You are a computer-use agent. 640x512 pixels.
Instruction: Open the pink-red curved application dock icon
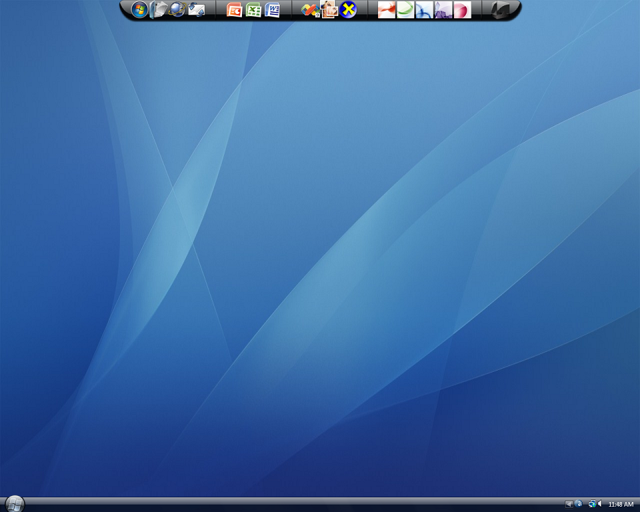point(463,10)
